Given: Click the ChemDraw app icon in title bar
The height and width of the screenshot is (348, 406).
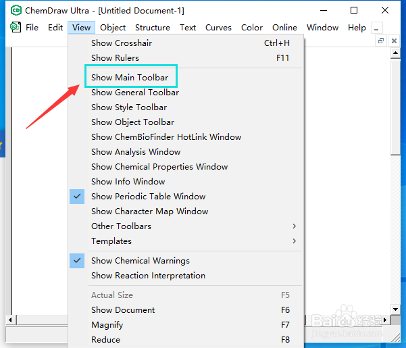Looking at the screenshot, I should 16,10.
